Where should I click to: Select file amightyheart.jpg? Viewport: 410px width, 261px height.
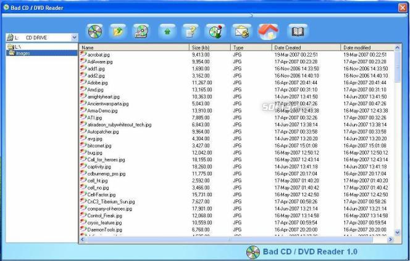(x=103, y=97)
